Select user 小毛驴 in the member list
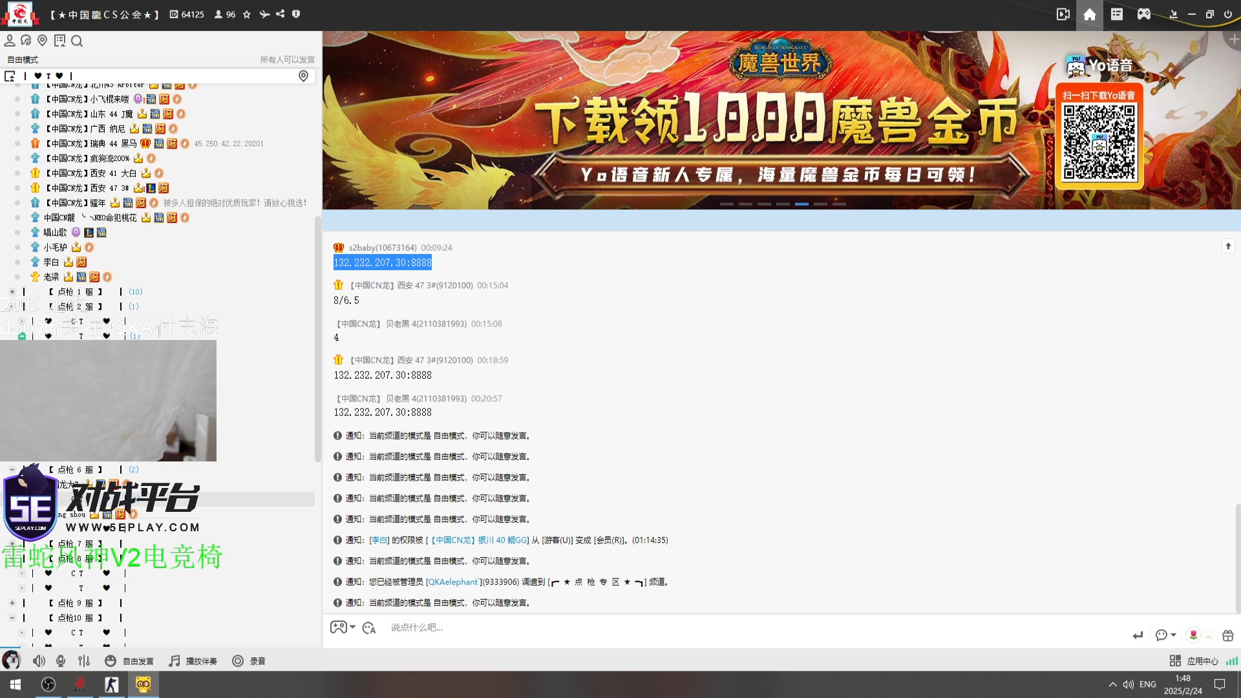 [55, 248]
